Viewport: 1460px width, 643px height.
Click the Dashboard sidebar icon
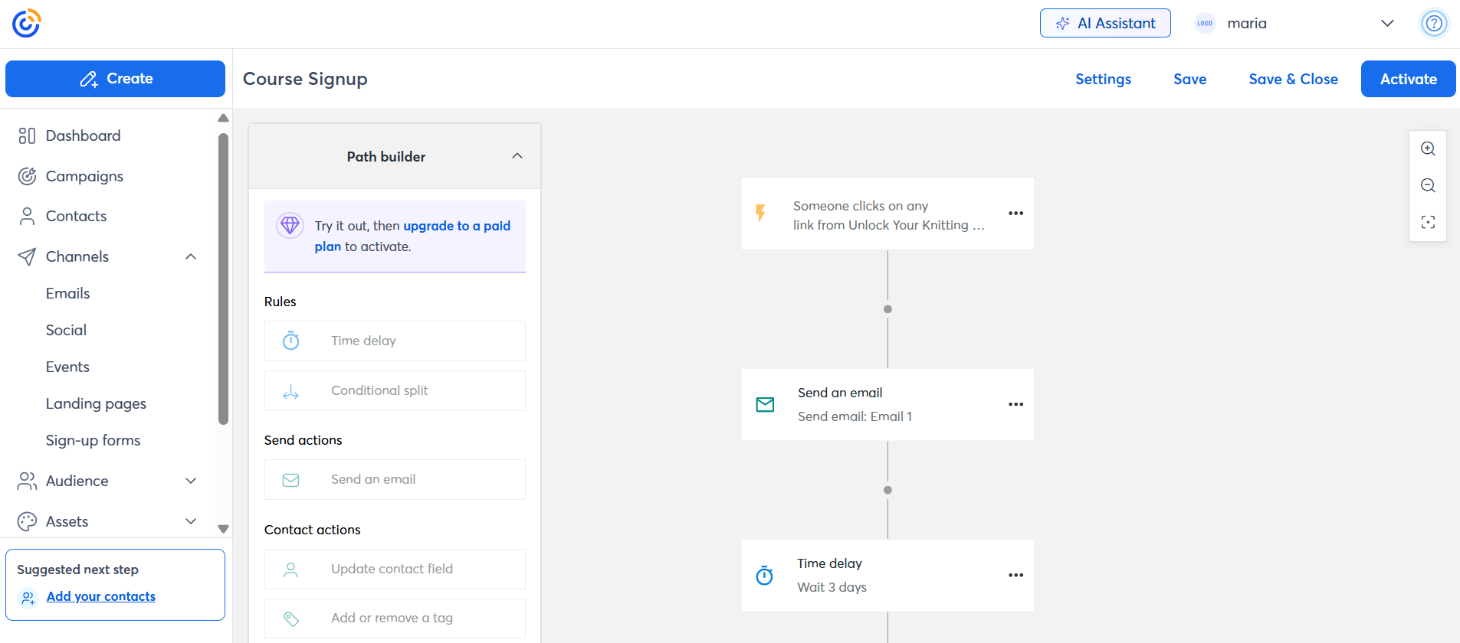pos(27,135)
